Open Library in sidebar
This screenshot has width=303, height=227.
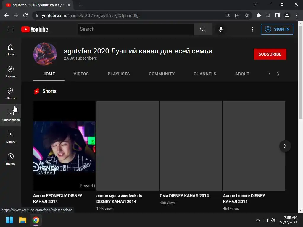[x=11, y=137]
